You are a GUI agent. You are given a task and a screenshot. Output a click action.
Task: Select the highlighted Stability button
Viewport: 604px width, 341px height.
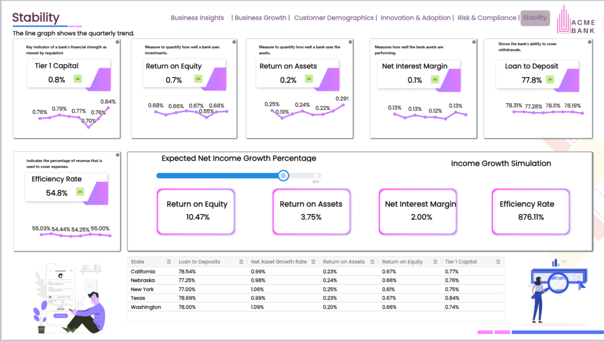tap(535, 18)
